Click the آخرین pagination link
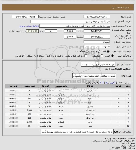The height and width of the screenshot is (150, 136). [113, 83]
